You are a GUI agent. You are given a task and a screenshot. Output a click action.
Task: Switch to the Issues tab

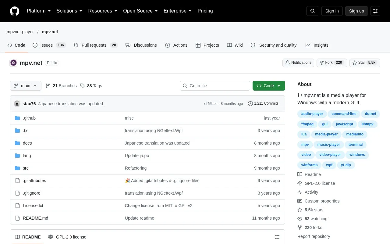(49, 45)
